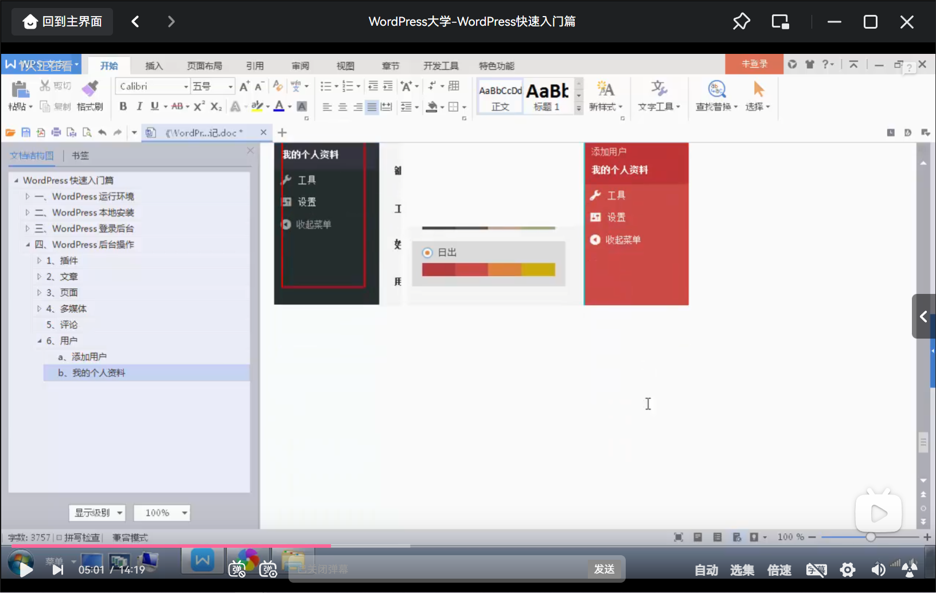
Task: Click the Copy icon in ribbon
Action: tap(45, 106)
